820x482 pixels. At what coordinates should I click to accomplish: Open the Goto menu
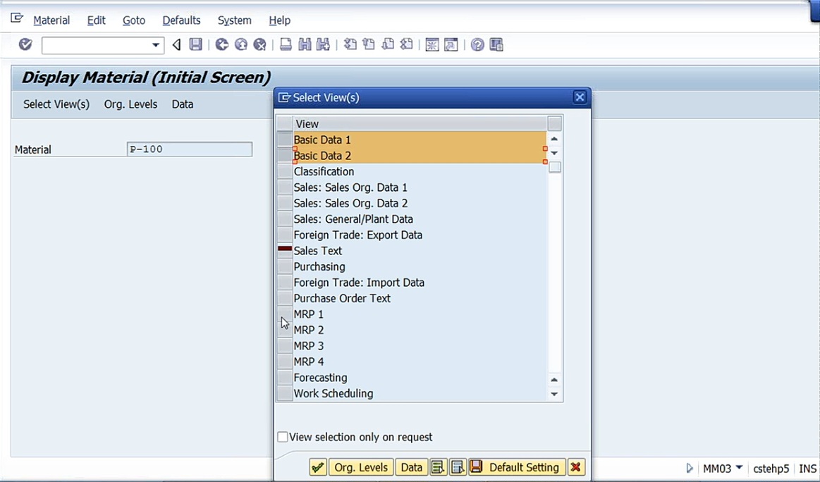coord(134,20)
